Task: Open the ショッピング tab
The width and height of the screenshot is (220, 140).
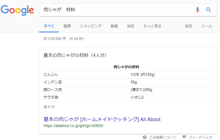Action: click(91, 26)
